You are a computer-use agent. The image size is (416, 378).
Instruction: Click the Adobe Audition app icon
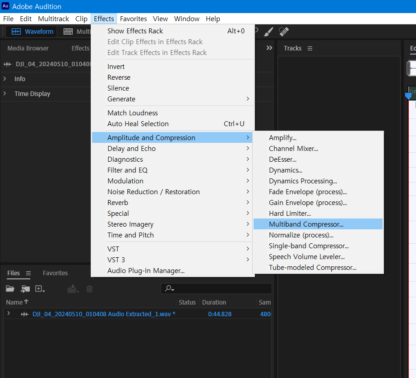tap(5, 6)
